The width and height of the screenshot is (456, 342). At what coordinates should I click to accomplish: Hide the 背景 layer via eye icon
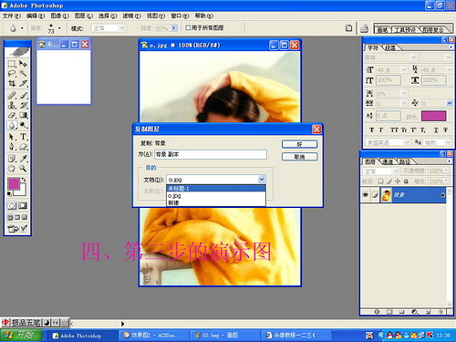click(x=365, y=195)
